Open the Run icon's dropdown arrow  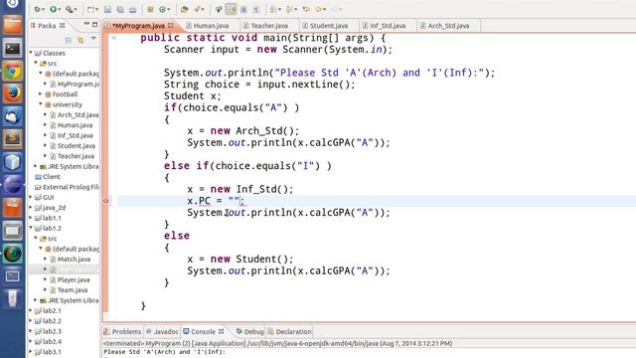coord(60,9)
